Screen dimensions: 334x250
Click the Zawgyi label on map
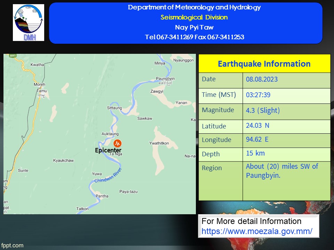pos(157,91)
